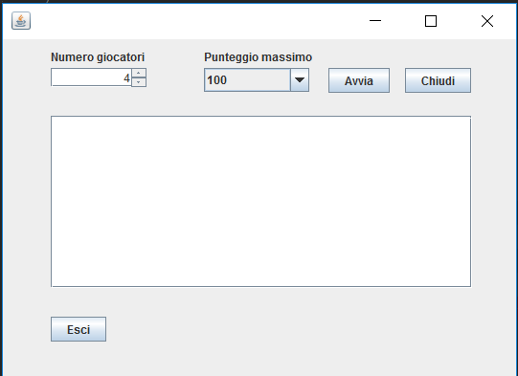Open the Punteggio massimo dropdown arrow
This screenshot has width=518, height=376.
(x=300, y=79)
